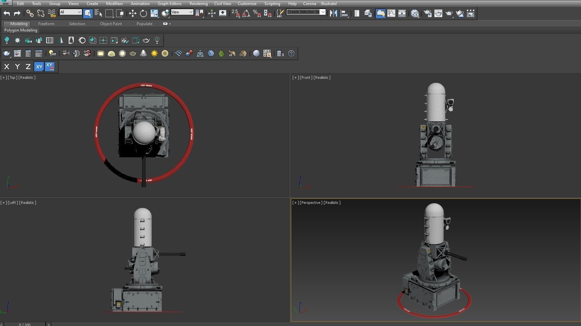Click the teal light bulb icon
This screenshot has height=326, width=581.
pos(6,40)
